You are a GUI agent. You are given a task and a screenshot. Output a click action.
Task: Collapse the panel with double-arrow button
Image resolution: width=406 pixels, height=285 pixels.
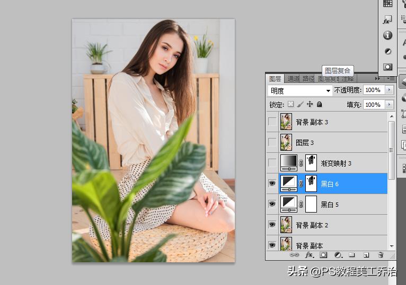[378, 79]
